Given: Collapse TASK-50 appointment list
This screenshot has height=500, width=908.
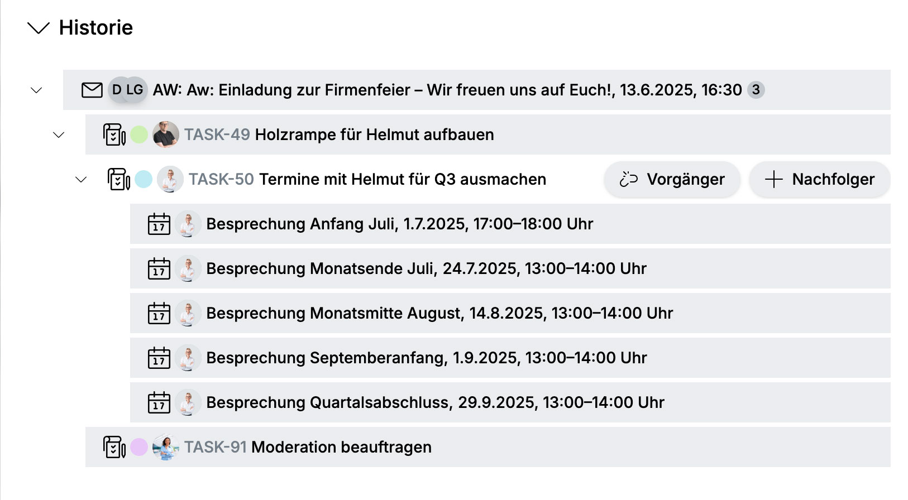Looking at the screenshot, I should pyautogui.click(x=81, y=179).
